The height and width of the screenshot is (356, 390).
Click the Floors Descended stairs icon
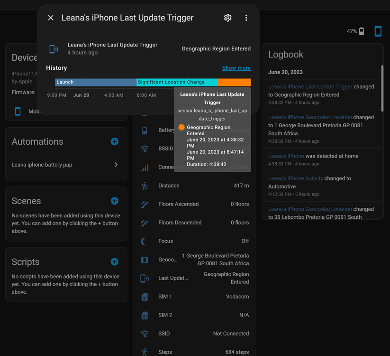pyautogui.click(x=145, y=223)
